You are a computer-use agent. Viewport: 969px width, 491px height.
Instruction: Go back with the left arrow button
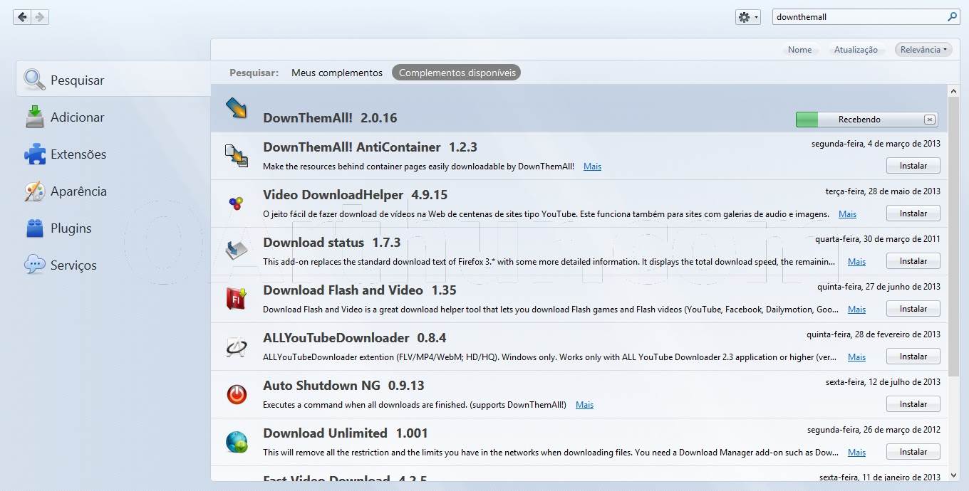[23, 17]
